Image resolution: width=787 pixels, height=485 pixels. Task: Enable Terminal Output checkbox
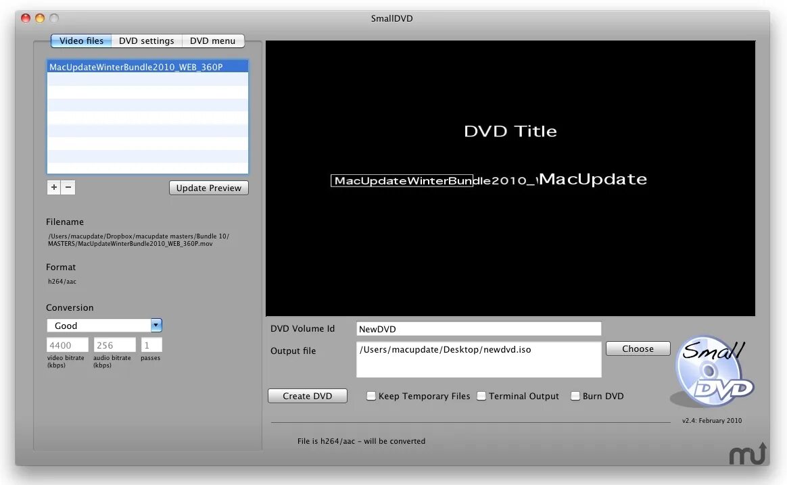pyautogui.click(x=481, y=396)
